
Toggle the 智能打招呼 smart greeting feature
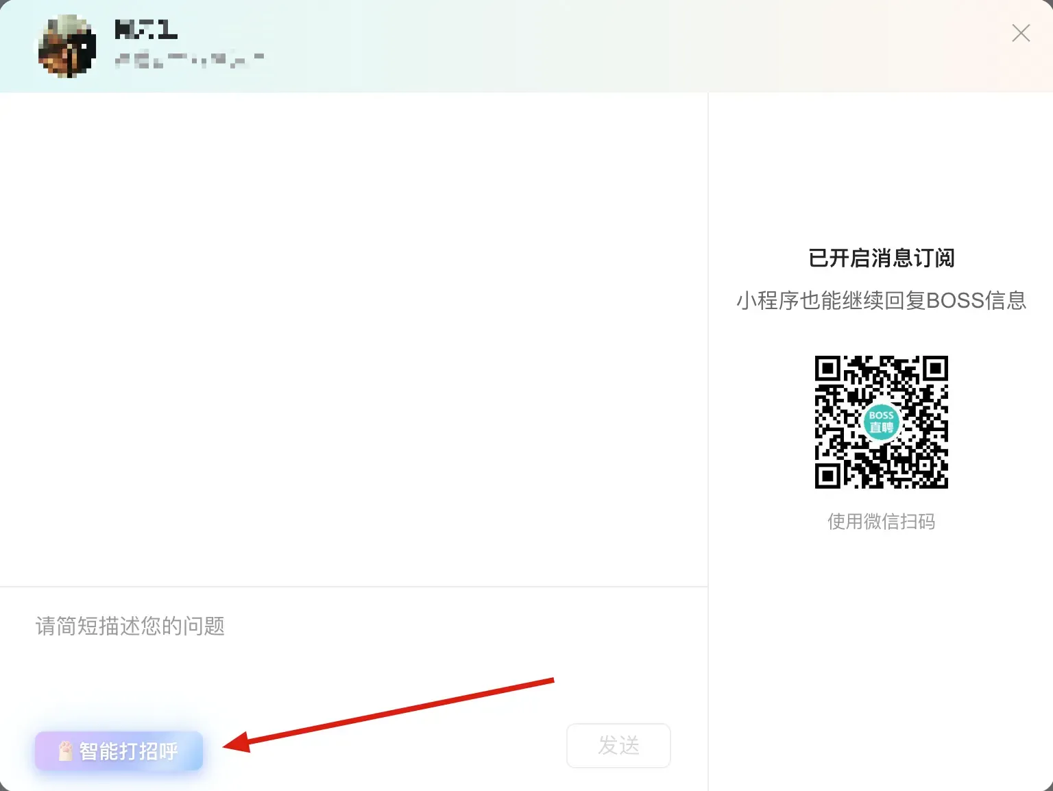pos(118,751)
